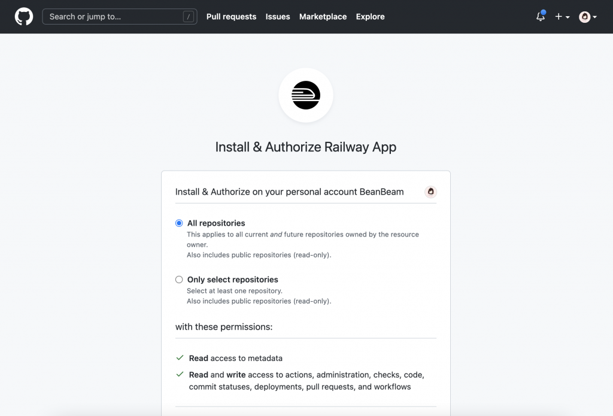Image resolution: width=613 pixels, height=416 pixels.
Task: Click the BeanBeam account avatar in card
Action: click(x=430, y=192)
